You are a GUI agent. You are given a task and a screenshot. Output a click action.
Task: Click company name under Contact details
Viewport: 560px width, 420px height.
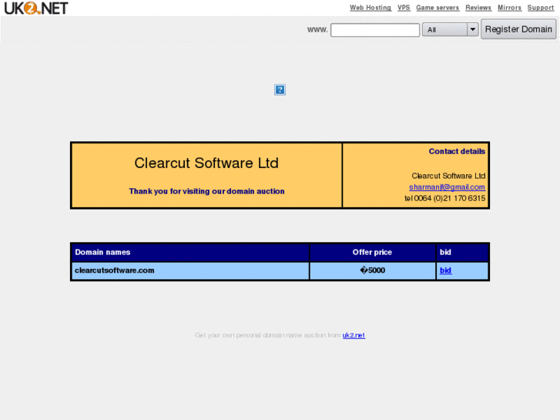(x=448, y=176)
